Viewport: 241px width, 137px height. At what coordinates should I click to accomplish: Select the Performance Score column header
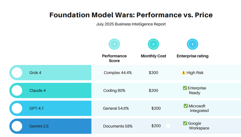(114, 58)
